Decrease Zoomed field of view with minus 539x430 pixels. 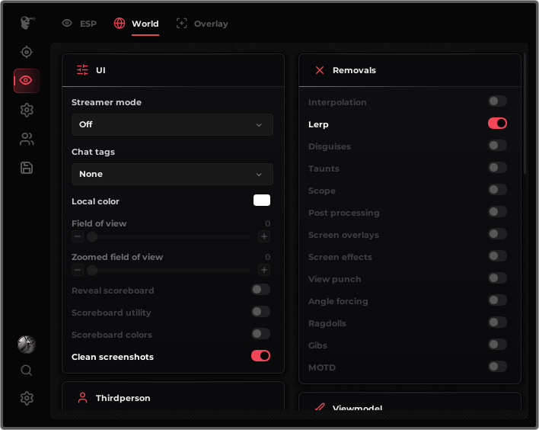78,270
